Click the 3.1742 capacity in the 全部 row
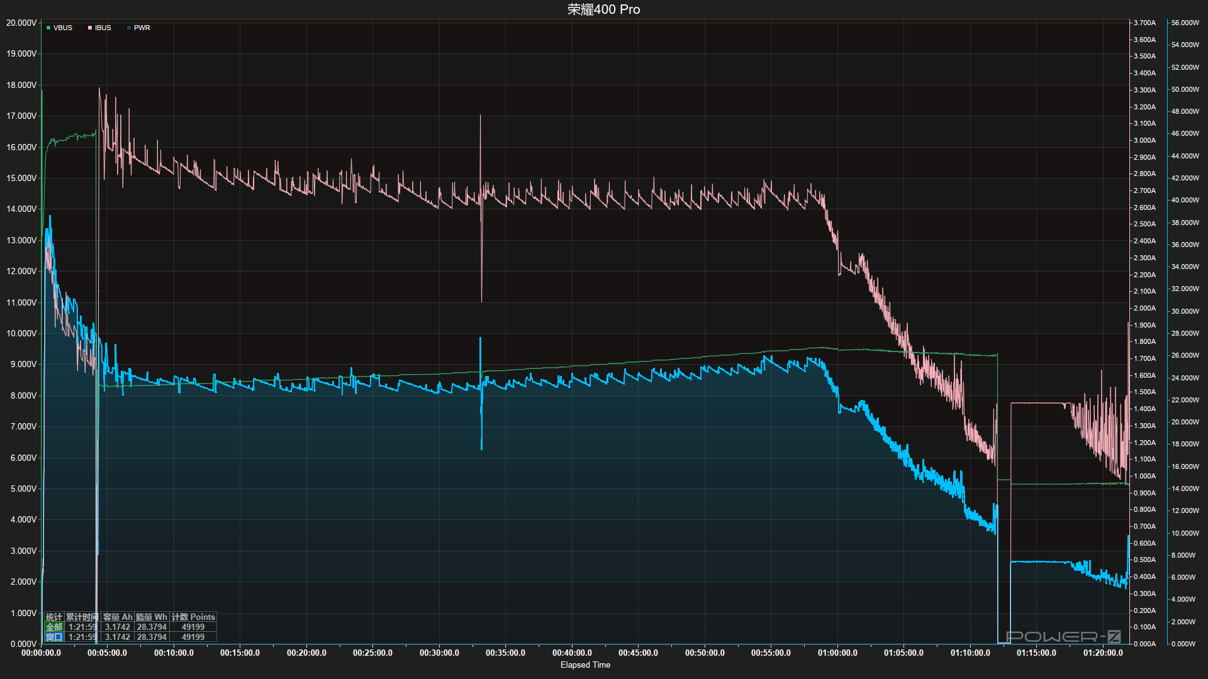This screenshot has height=679, width=1208. tap(118, 627)
